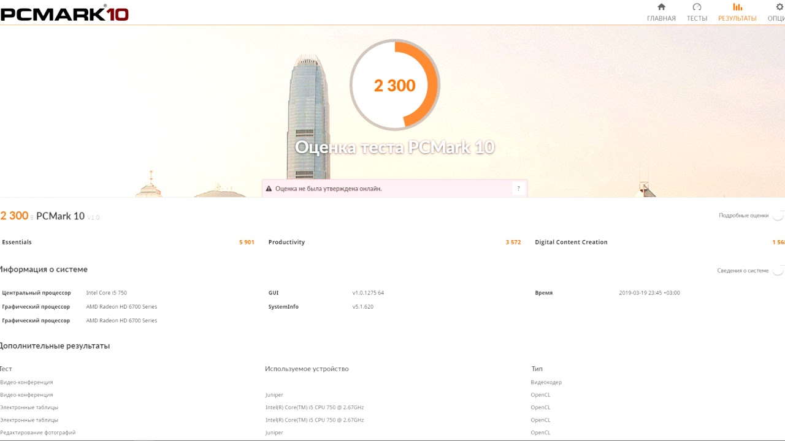Viewport: 785px width, 441px height.
Task: Click the Редактирование фотографий test row
Action: (x=38, y=432)
